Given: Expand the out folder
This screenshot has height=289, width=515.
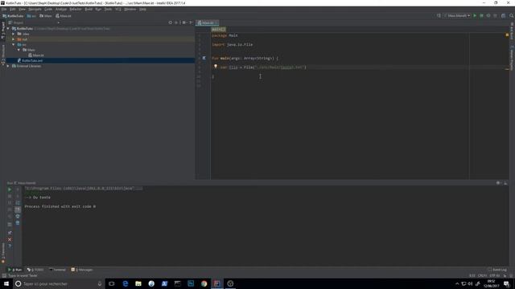Looking at the screenshot, I should 14,39.
